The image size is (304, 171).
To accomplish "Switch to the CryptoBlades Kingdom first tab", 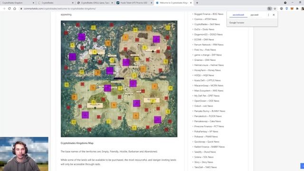I will click(x=18, y=3).
